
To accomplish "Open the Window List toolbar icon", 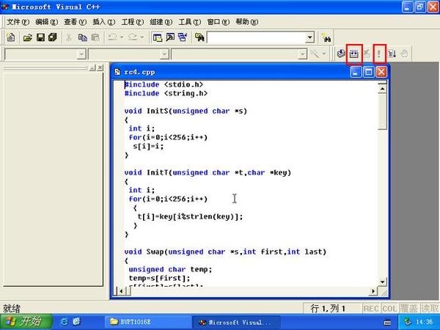I will point(183,37).
